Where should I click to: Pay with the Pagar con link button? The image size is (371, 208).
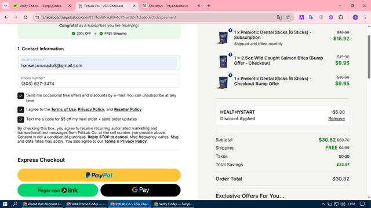click(58, 190)
